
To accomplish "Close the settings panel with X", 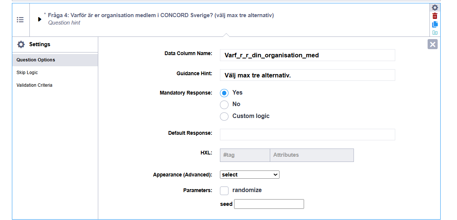I will click(432, 44).
